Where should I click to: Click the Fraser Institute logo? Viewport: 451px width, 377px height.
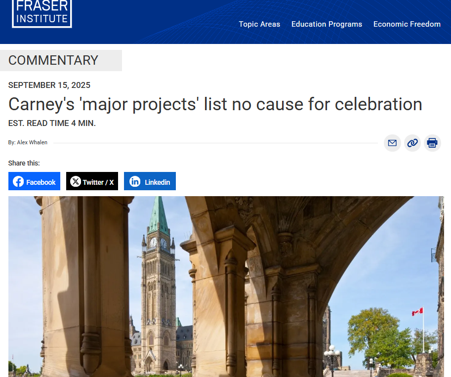click(41, 13)
